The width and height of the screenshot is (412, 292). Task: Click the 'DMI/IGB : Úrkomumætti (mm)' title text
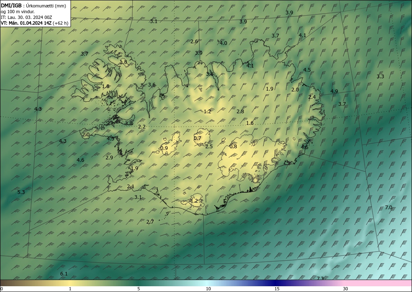point(33,6)
